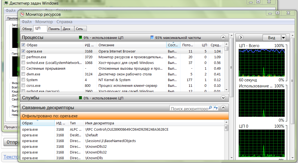Hide the graphs pane with the arrow button

click(x=241, y=38)
